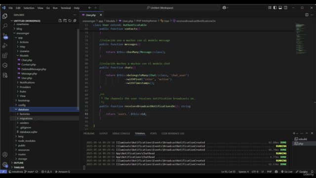The width and height of the screenshot is (316, 178).
Task: Switch to the PROBLEMS tab
Action: pyautogui.click(x=89, y=133)
